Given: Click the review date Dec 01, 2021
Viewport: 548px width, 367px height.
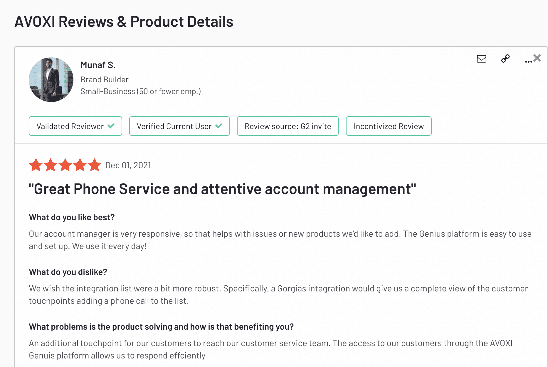Looking at the screenshot, I should pyautogui.click(x=128, y=165).
